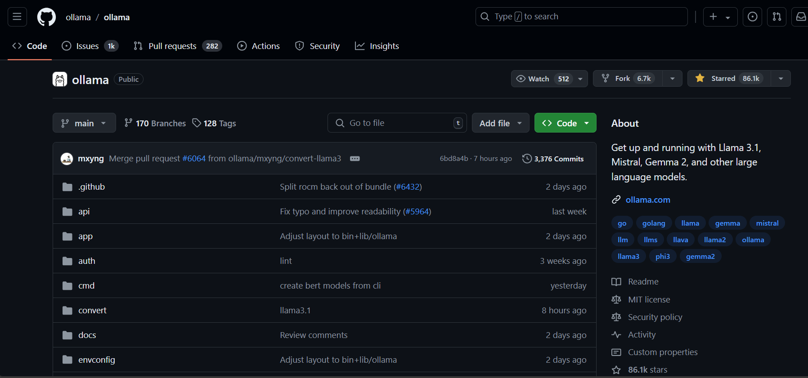Expand commit message ellipsis button
This screenshot has height=378, width=808.
coord(355,159)
